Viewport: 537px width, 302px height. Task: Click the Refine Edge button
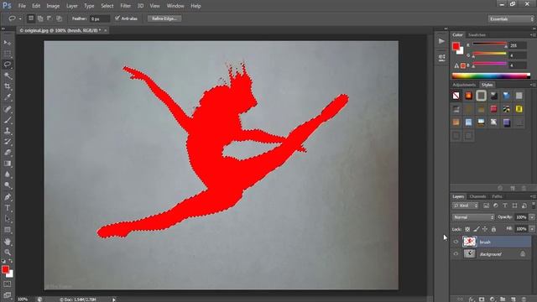click(x=164, y=18)
